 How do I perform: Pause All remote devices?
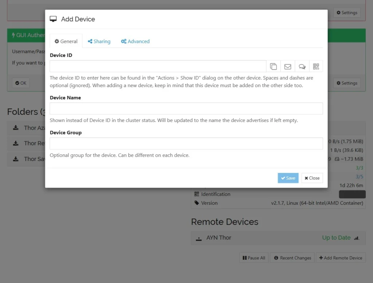click(x=254, y=258)
